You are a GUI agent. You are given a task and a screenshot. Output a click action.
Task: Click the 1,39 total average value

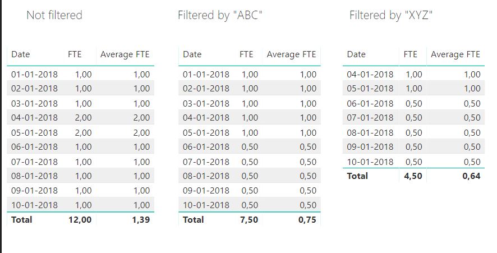coord(141,219)
